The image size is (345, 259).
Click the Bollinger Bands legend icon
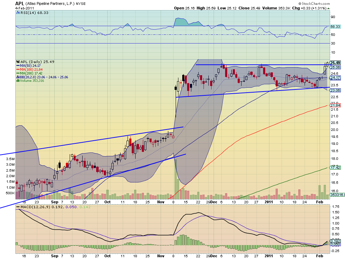[x=18, y=77]
